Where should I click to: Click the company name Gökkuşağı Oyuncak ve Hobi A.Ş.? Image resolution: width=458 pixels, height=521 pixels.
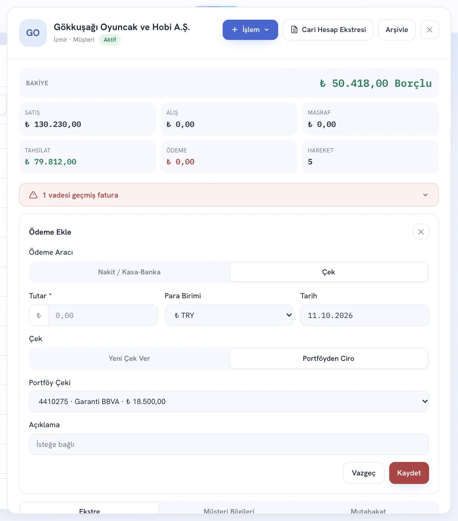[122, 27]
